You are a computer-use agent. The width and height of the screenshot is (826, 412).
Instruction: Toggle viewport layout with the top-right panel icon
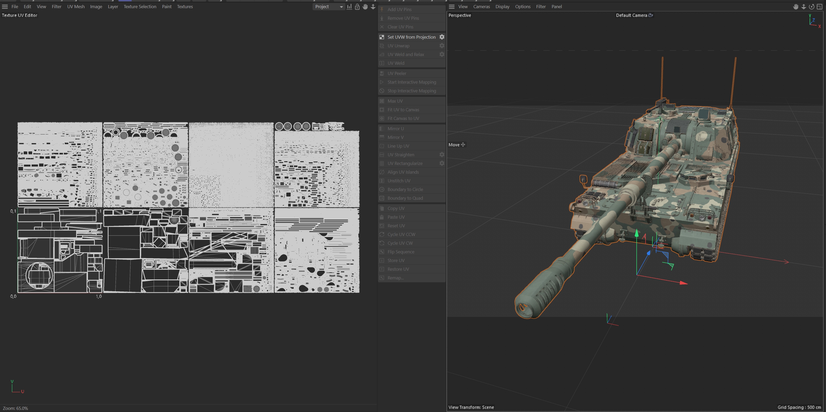pos(819,7)
